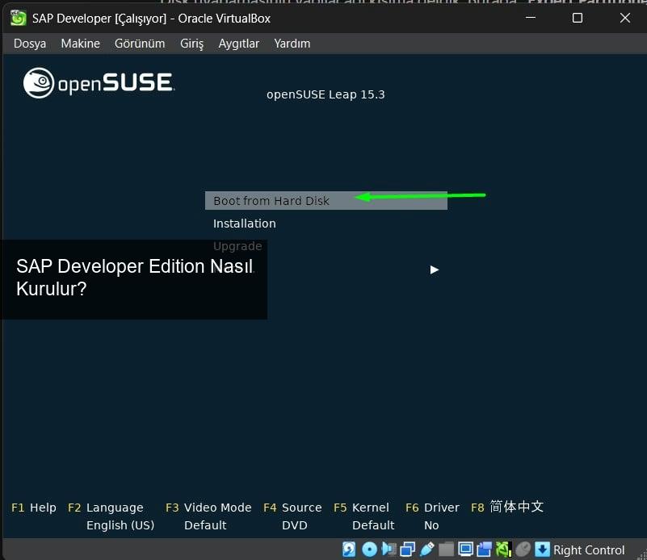
Task: Open the Aygıtlar menu
Action: coord(238,44)
